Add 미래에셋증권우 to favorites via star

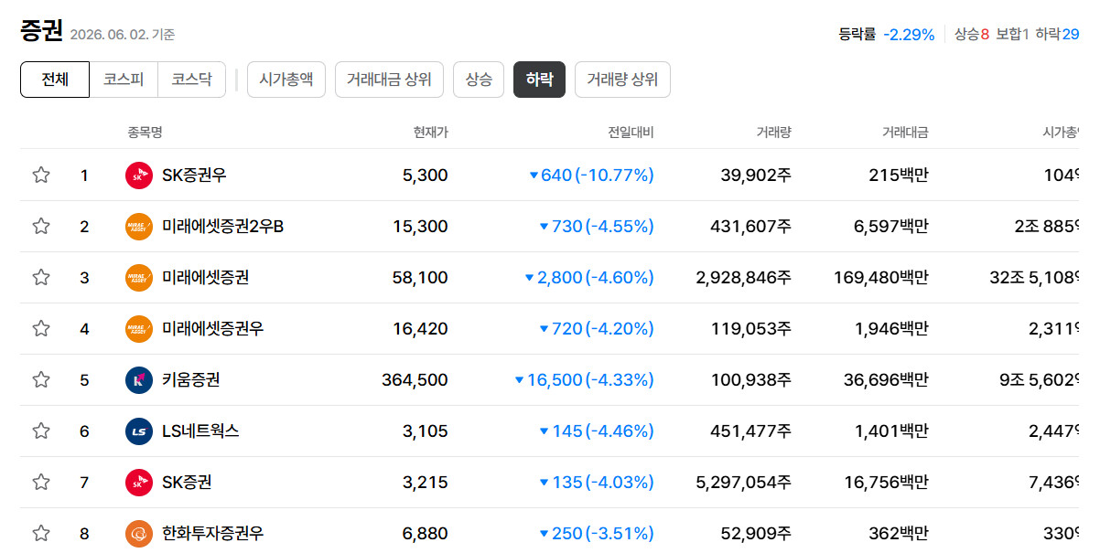41,328
